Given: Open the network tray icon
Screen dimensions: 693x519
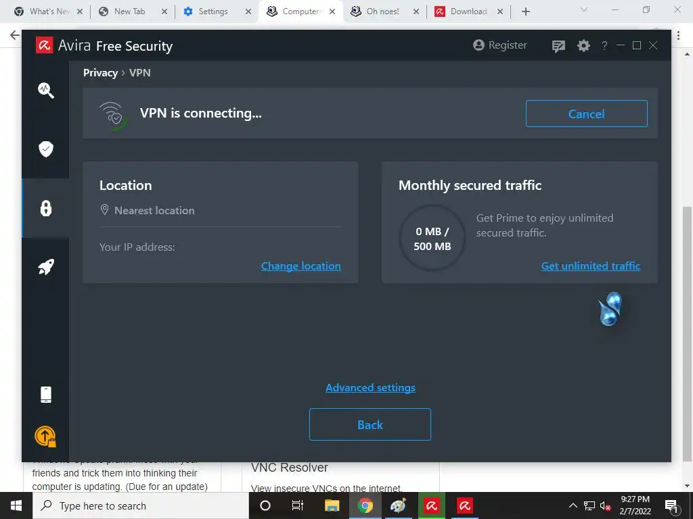Looking at the screenshot, I should [x=589, y=505].
